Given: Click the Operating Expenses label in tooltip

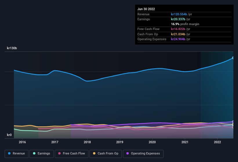Looking at the screenshot, I should pyautogui.click(x=152, y=39).
